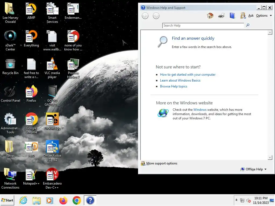Select Administrative Tools desktop icon
Image resolution: width=275 pixels, height=206 pixels.
pos(10,123)
